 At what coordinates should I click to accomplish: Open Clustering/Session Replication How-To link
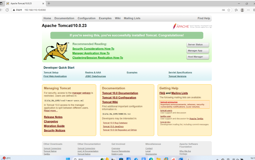(98, 58)
